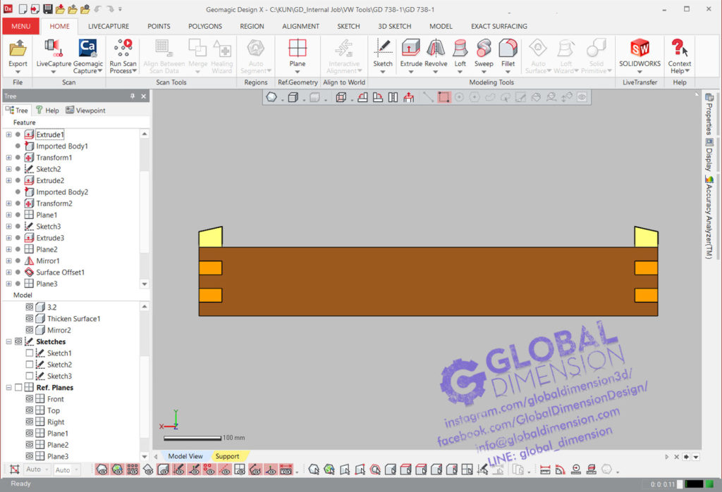Click the viewport icon showing a box outline and red arrow
Viewport: 722px width, 492px height.
(408, 97)
